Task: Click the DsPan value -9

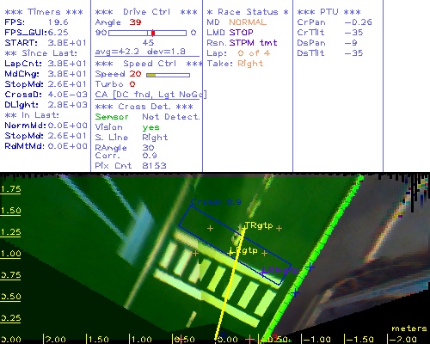Action: coord(351,43)
